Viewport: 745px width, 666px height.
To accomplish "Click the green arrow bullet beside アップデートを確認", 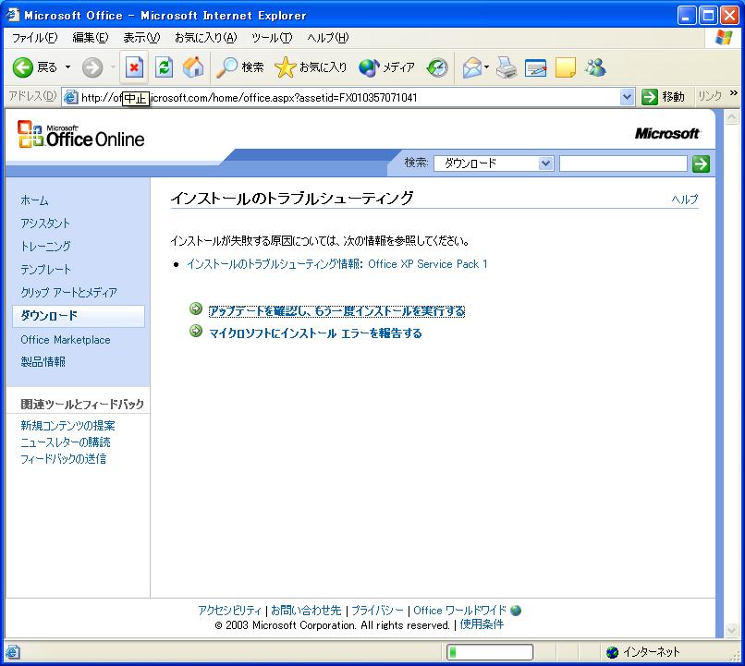I will point(196,309).
